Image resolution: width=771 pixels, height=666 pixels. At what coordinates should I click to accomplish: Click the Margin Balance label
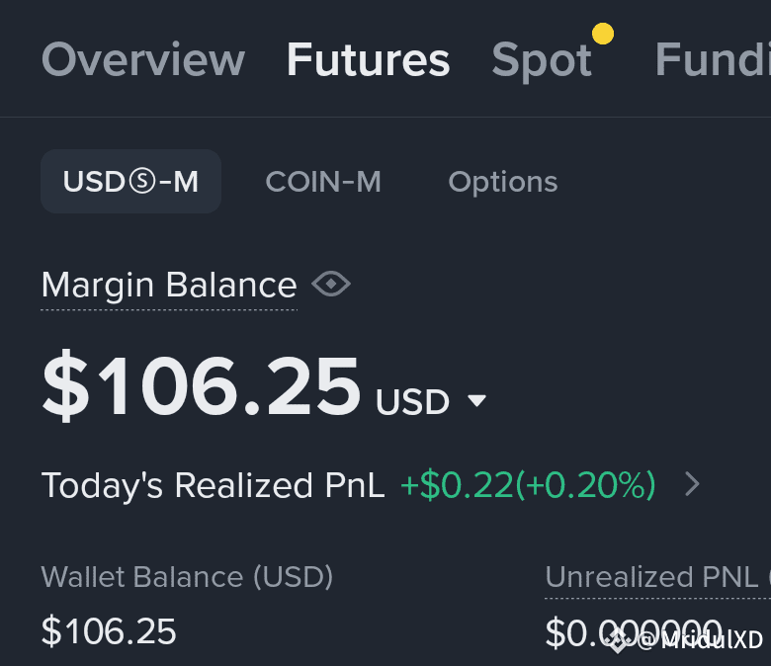(x=169, y=286)
